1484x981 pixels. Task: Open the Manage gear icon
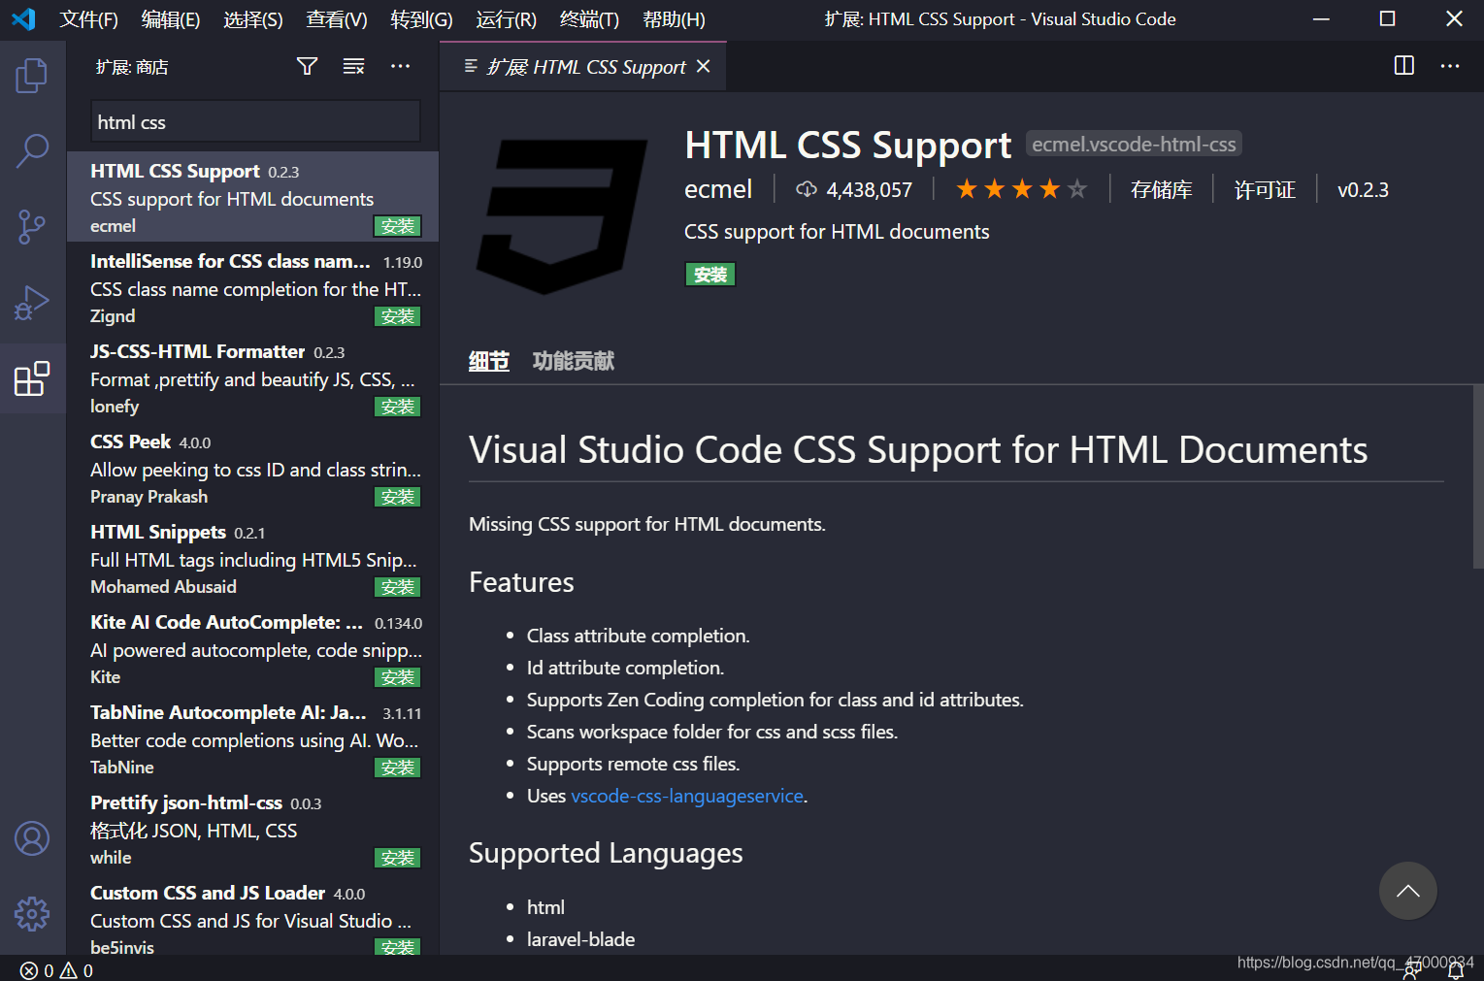(32, 913)
